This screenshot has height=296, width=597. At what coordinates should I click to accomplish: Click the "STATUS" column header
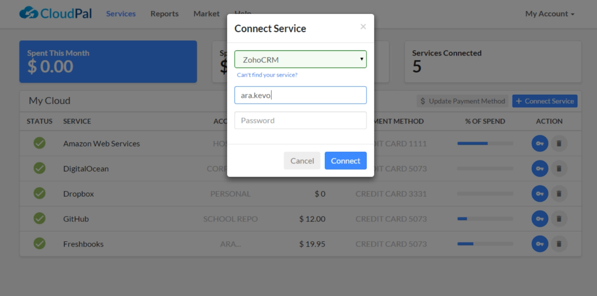pyautogui.click(x=40, y=121)
